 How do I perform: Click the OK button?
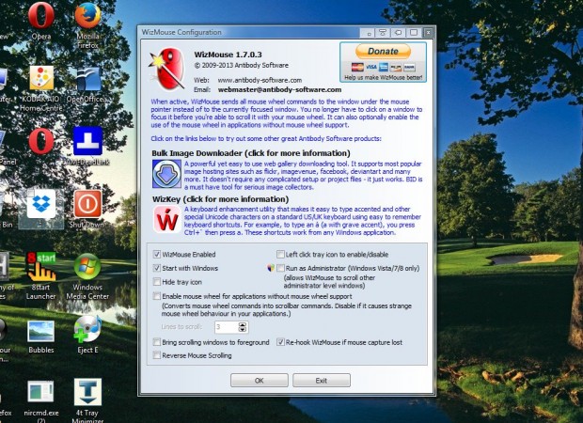tap(260, 381)
